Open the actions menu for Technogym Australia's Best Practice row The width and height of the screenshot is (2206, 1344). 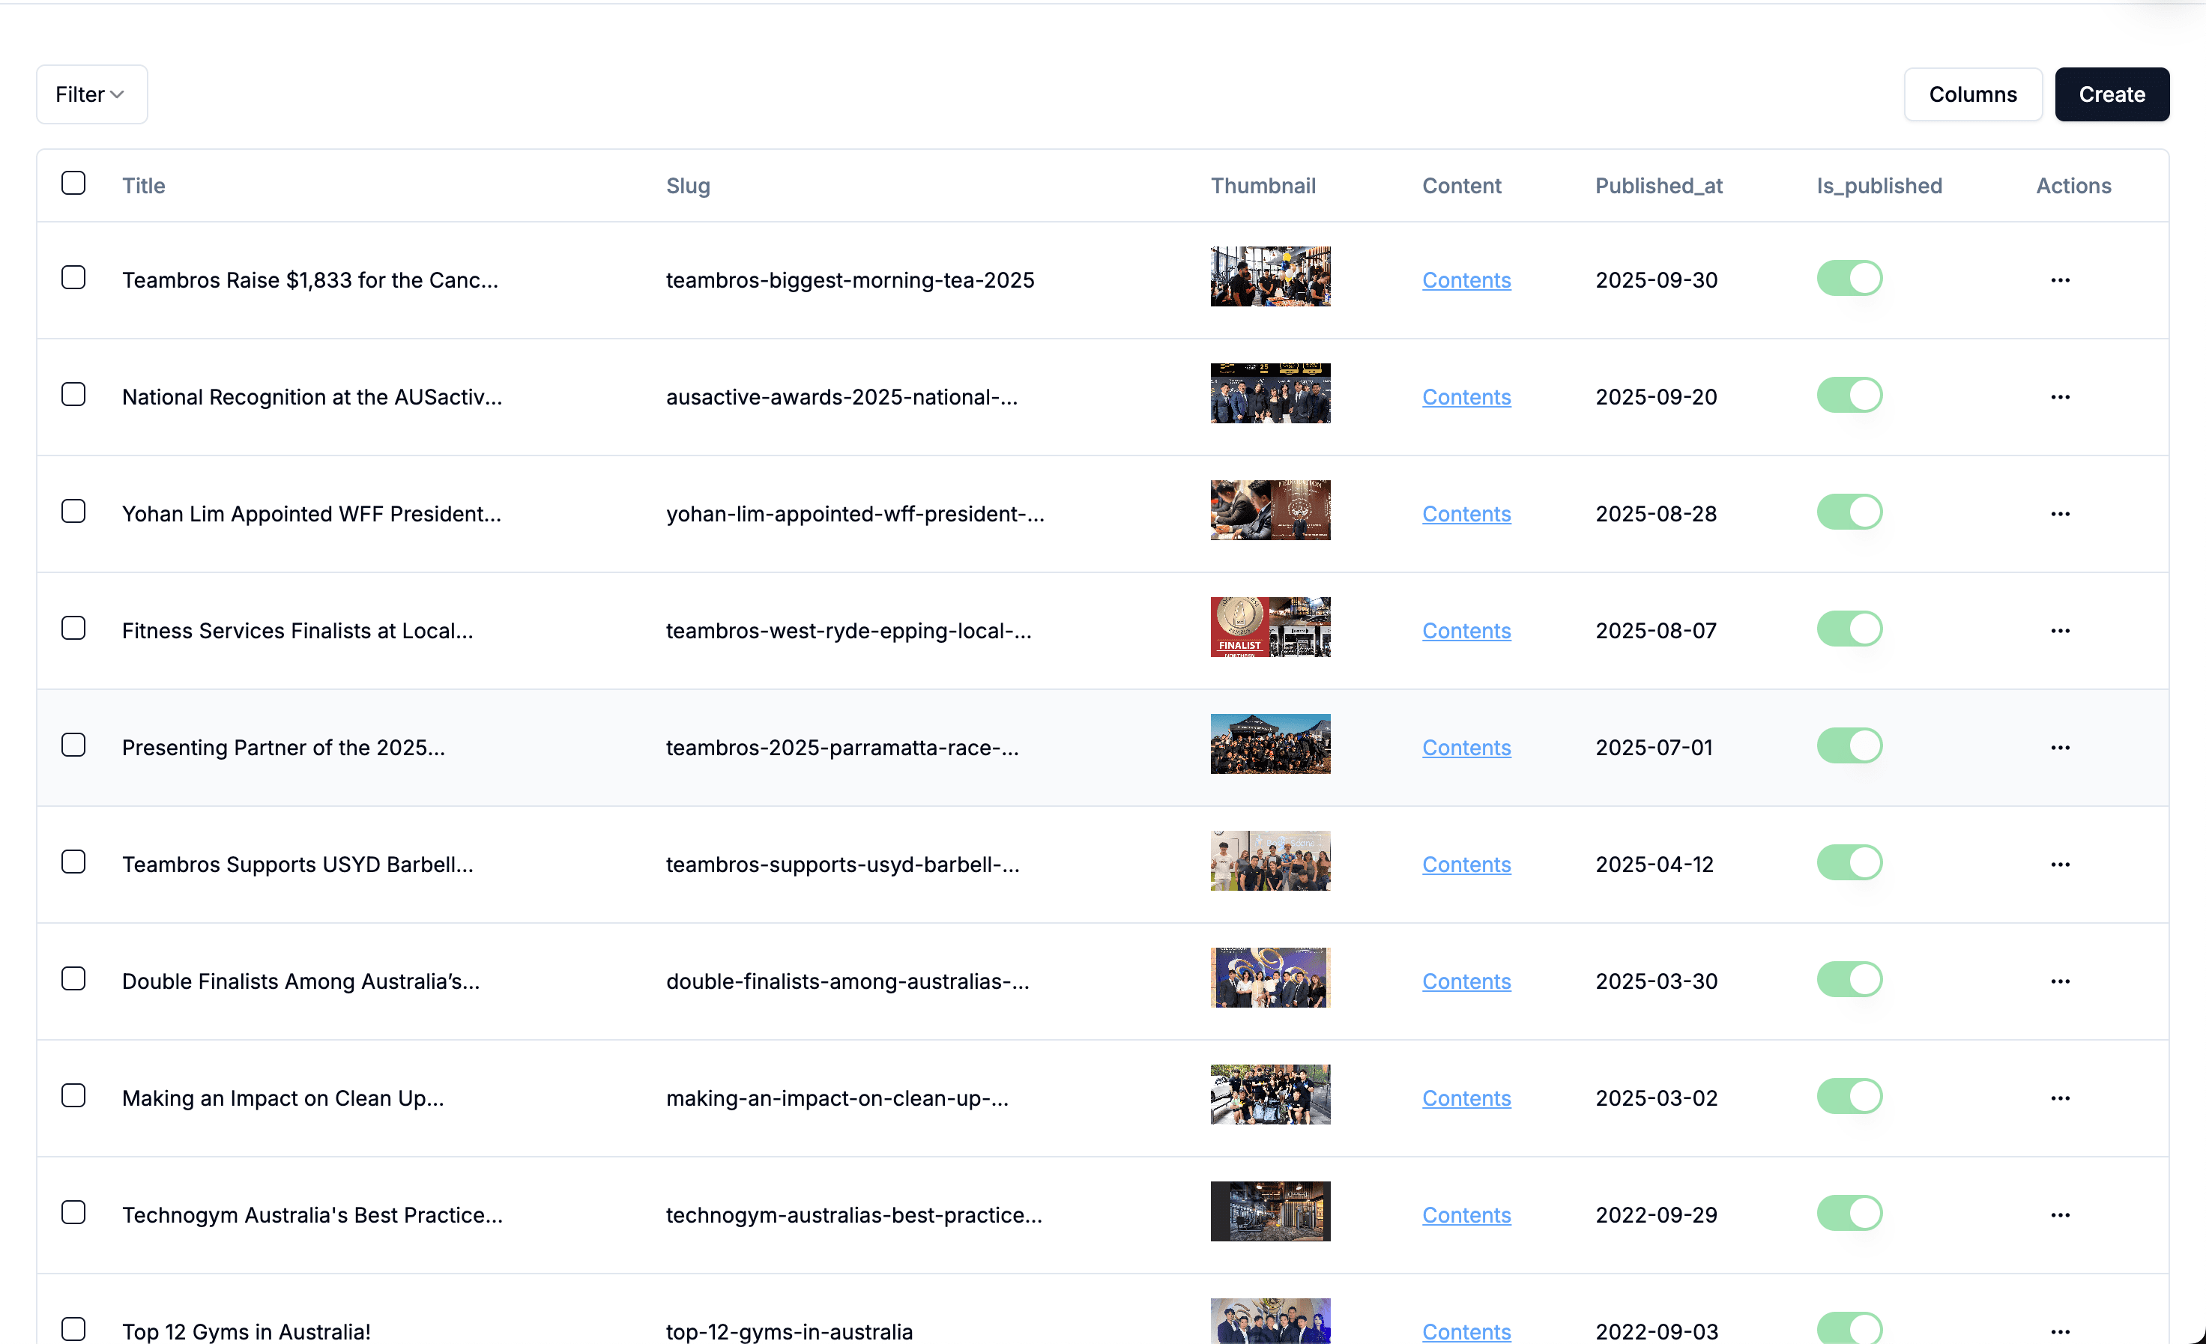[2060, 1214]
